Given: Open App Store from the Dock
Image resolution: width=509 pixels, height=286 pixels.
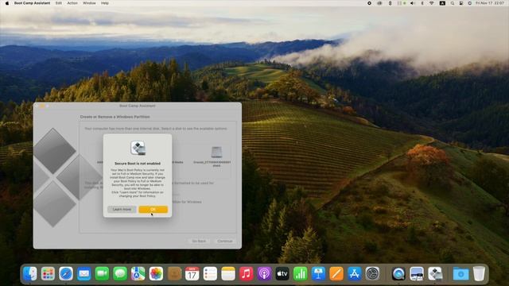Looking at the screenshot, I should 354,274.
